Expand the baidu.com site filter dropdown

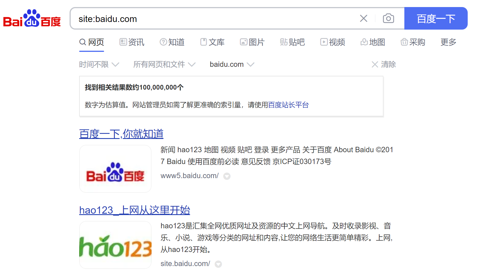(232, 65)
